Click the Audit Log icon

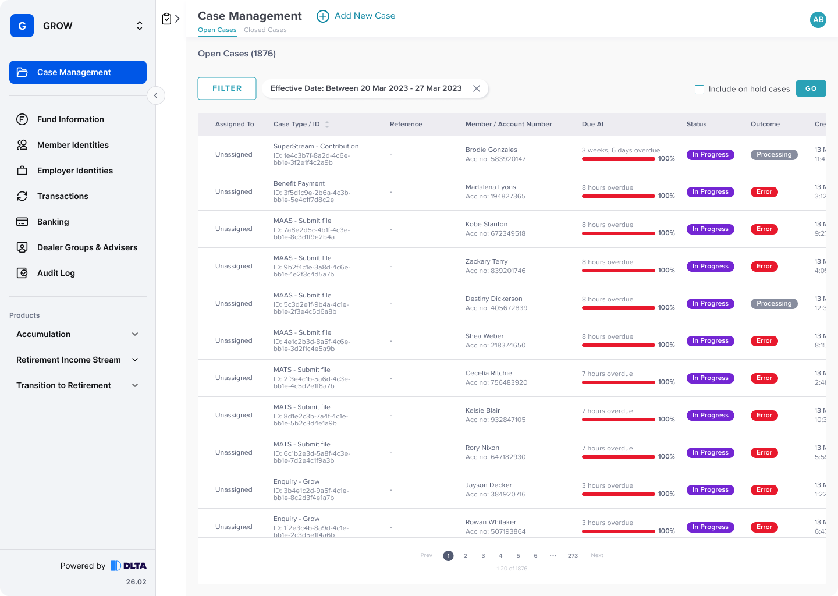[x=22, y=273]
